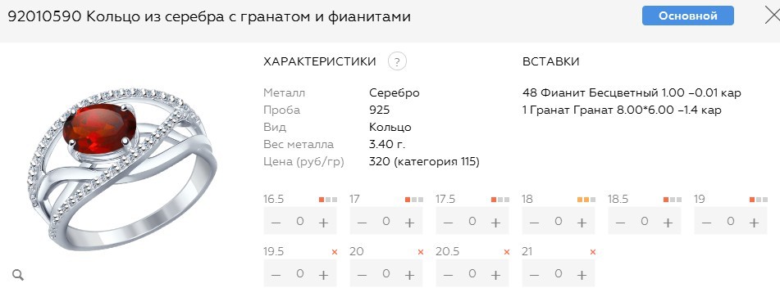Image resolution: width=780 pixels, height=297 pixels.
Task: Decrease quantity for ring size 17
Action: tap(362, 222)
